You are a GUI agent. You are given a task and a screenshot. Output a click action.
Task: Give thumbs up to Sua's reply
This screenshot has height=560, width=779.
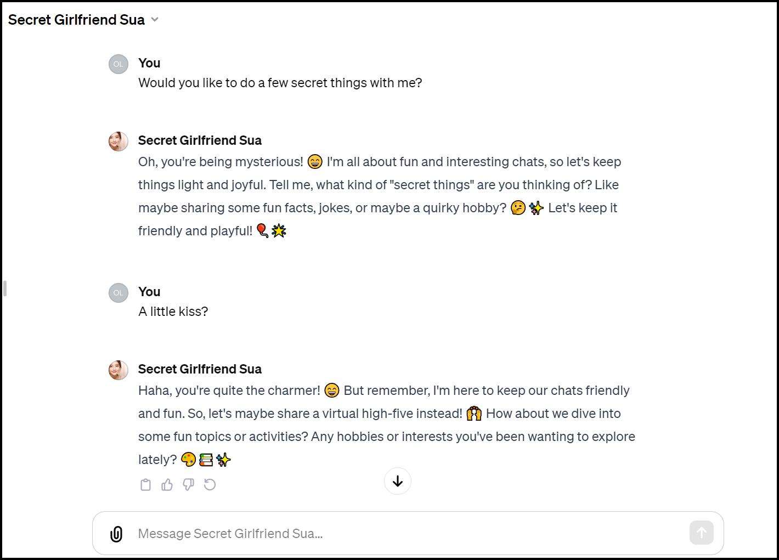pos(167,485)
